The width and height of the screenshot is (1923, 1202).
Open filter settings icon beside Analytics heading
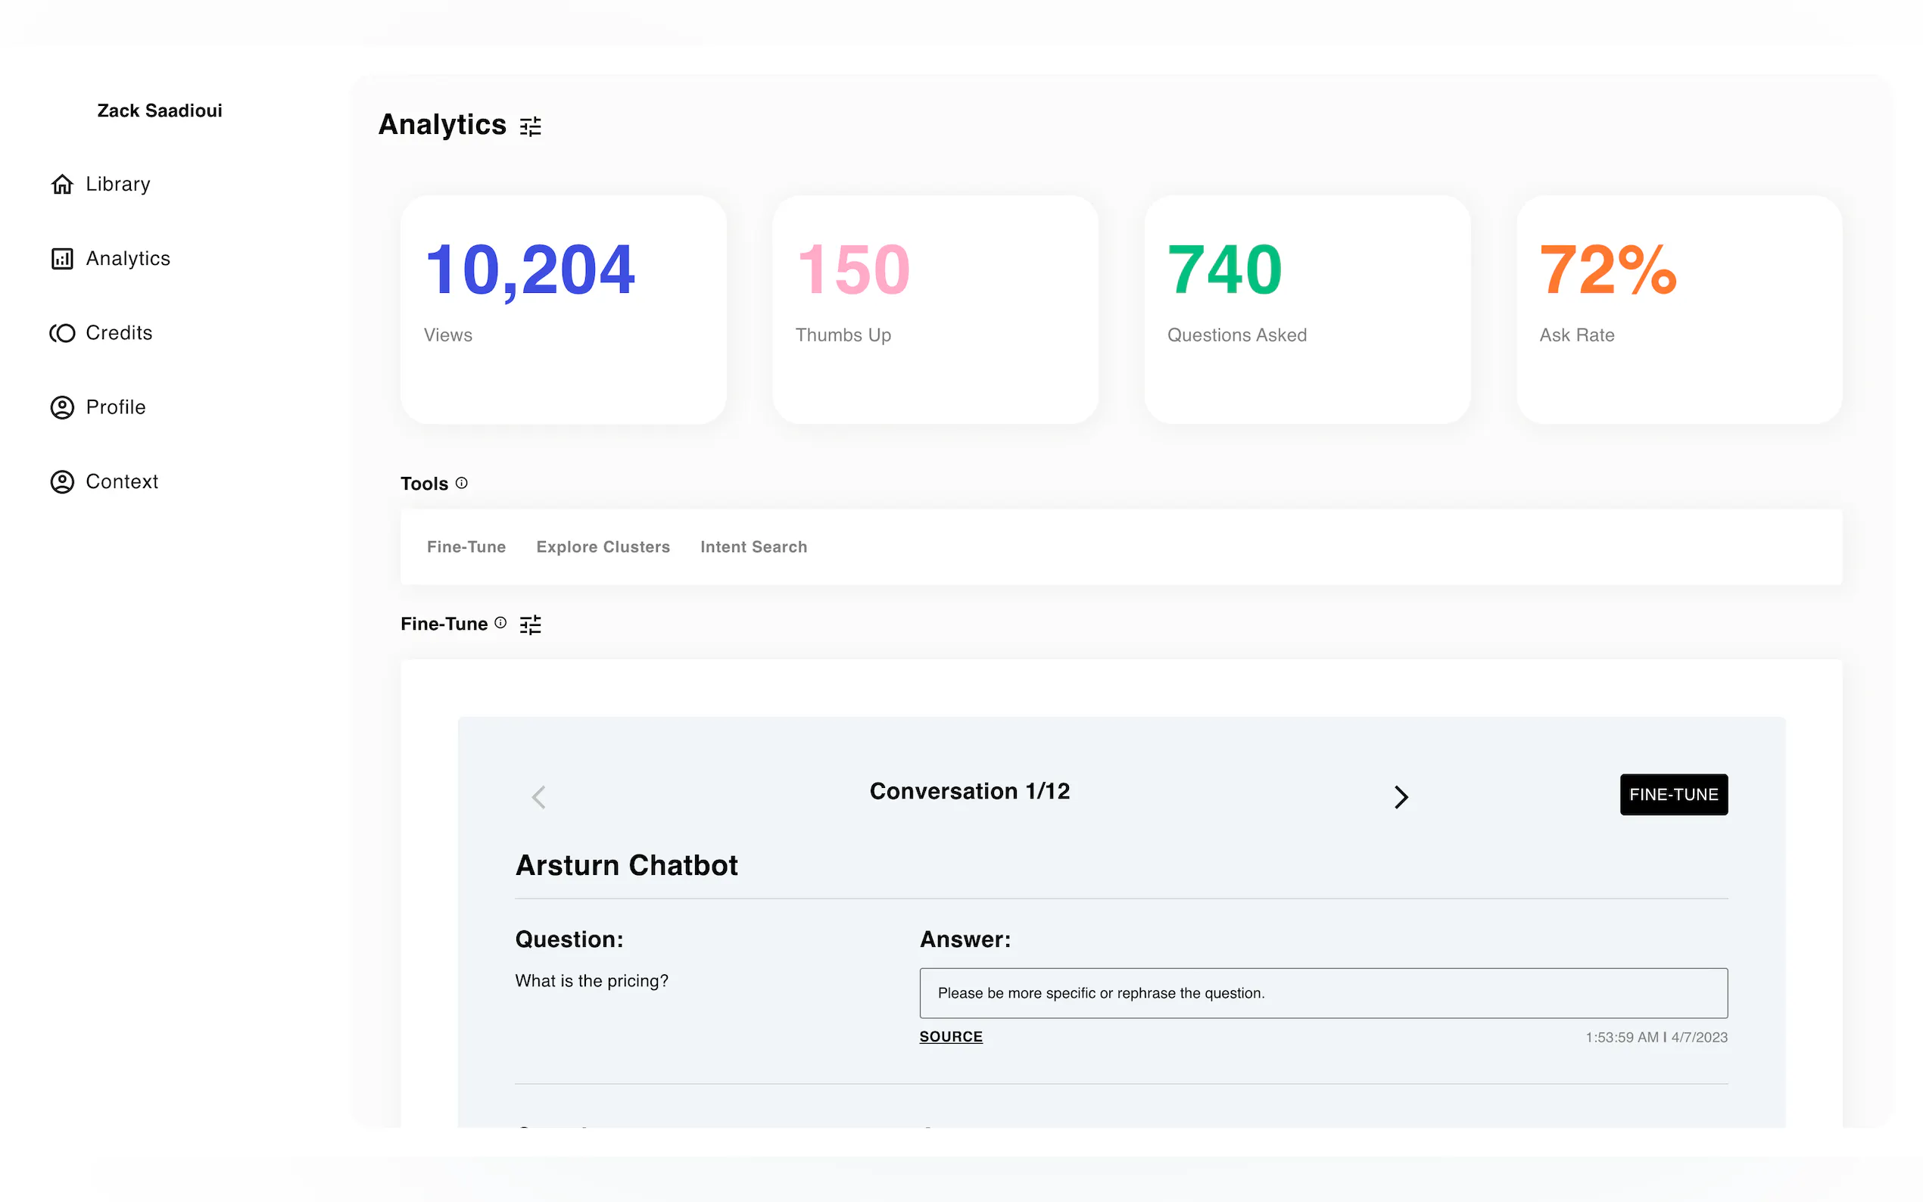tap(530, 126)
